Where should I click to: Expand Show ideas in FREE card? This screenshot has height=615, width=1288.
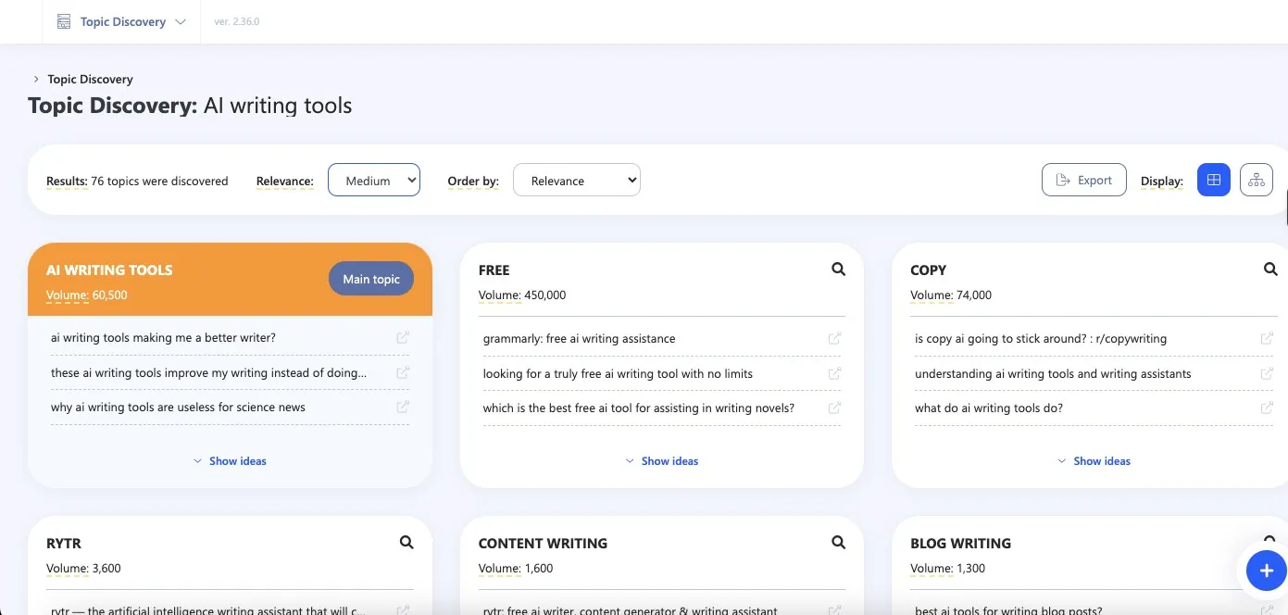click(662, 460)
